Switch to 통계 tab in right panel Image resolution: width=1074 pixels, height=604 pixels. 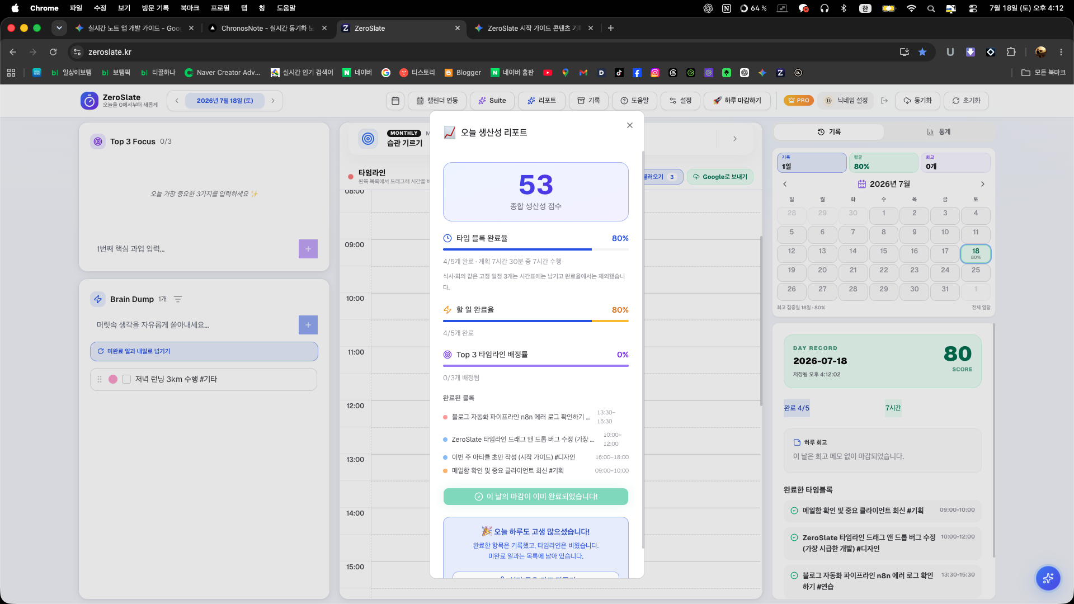(x=939, y=132)
